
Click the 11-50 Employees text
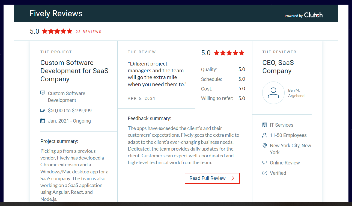pyautogui.click(x=288, y=135)
